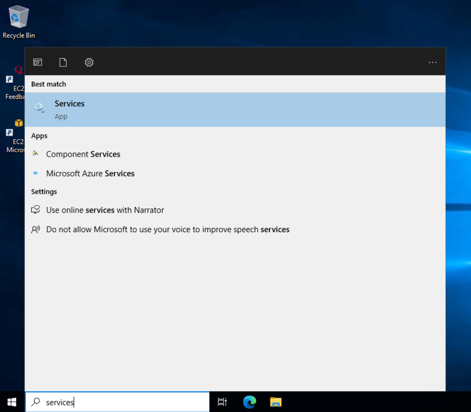Click the Microsoft Azure Services icon
The width and height of the screenshot is (471, 412).
pyautogui.click(x=35, y=173)
